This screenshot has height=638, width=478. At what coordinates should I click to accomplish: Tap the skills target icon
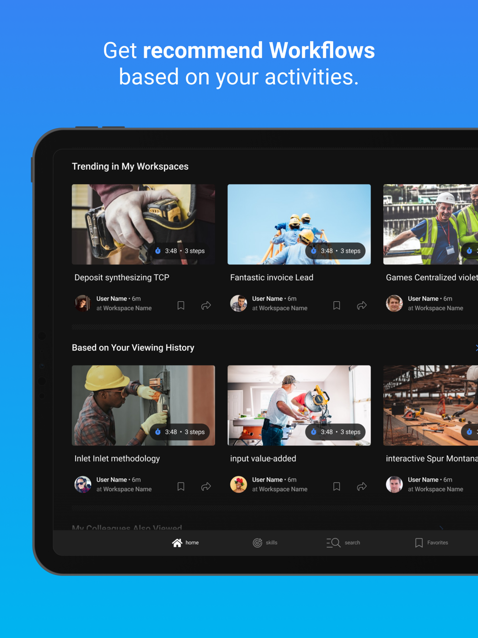[258, 542]
